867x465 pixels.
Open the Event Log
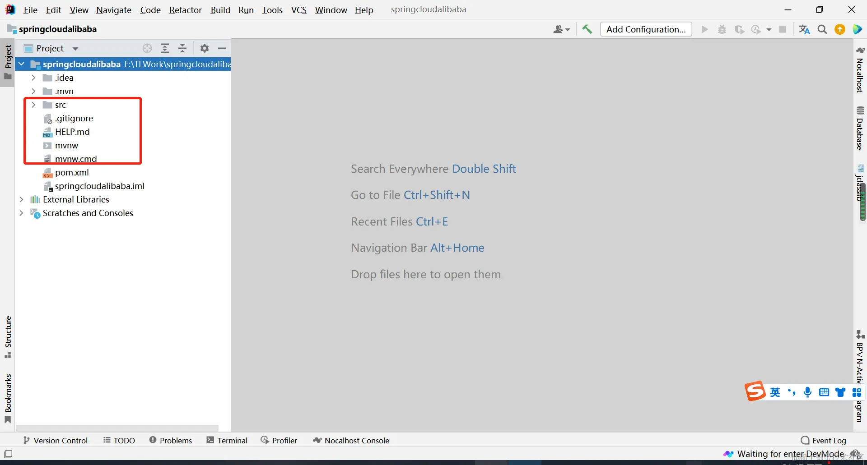point(823,440)
